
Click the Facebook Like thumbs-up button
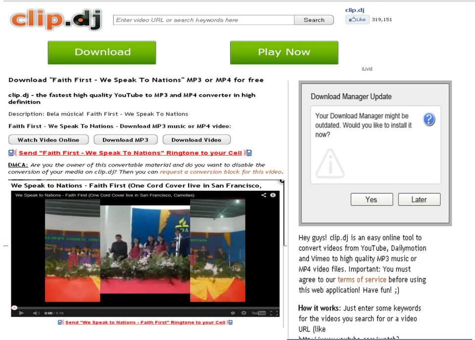coord(357,19)
